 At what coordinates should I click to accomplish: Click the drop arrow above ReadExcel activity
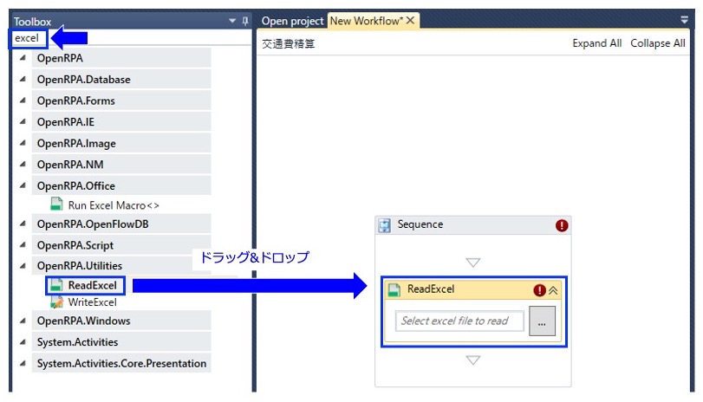click(473, 263)
